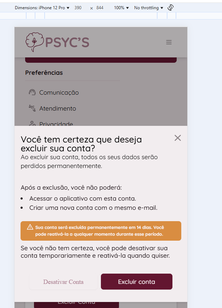
Task: Click the rotate device icon in toolbar
Action: [170, 7]
